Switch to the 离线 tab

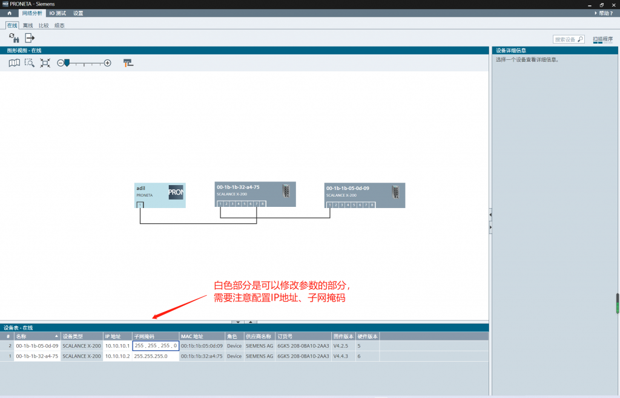point(28,25)
